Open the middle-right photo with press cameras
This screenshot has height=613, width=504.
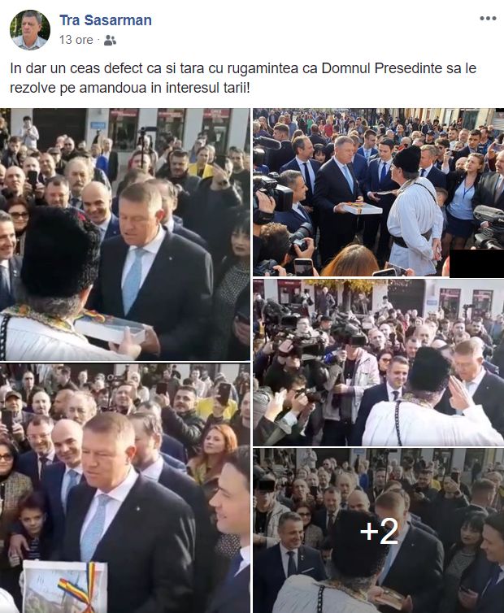coord(379,363)
